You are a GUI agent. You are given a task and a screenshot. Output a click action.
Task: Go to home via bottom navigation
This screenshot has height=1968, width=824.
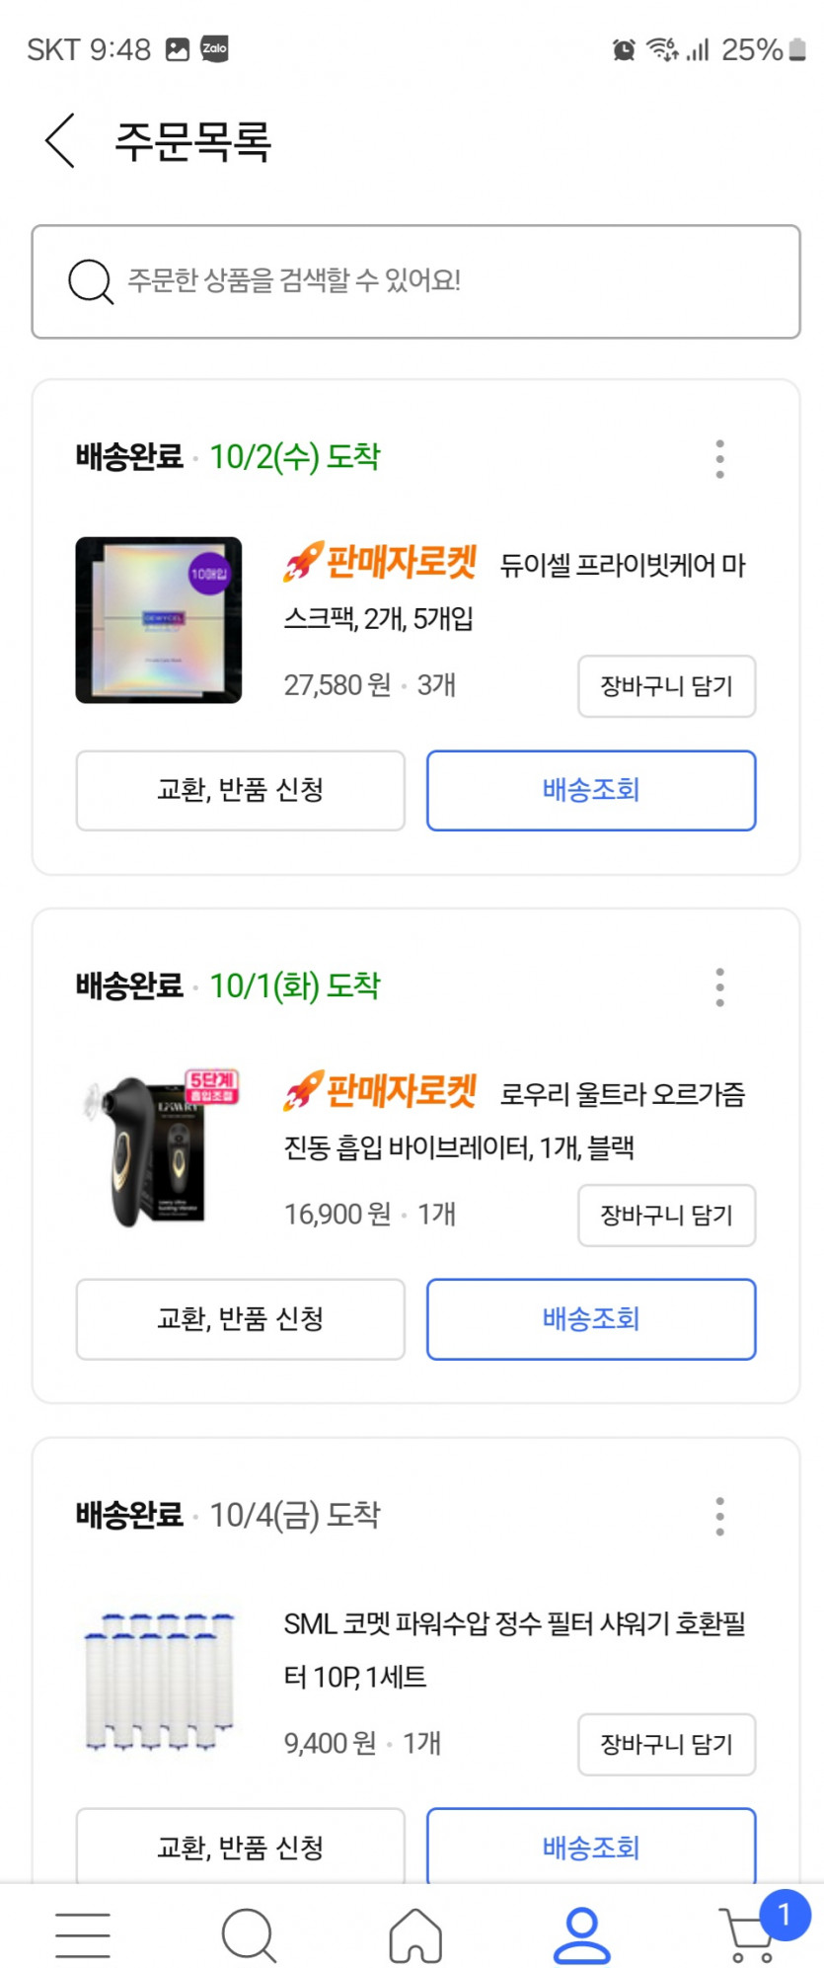pos(415,1933)
